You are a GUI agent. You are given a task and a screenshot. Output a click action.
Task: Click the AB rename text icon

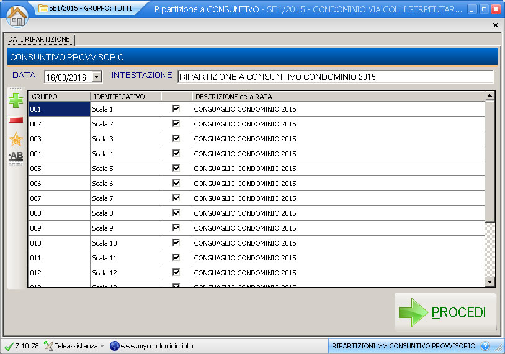16,157
